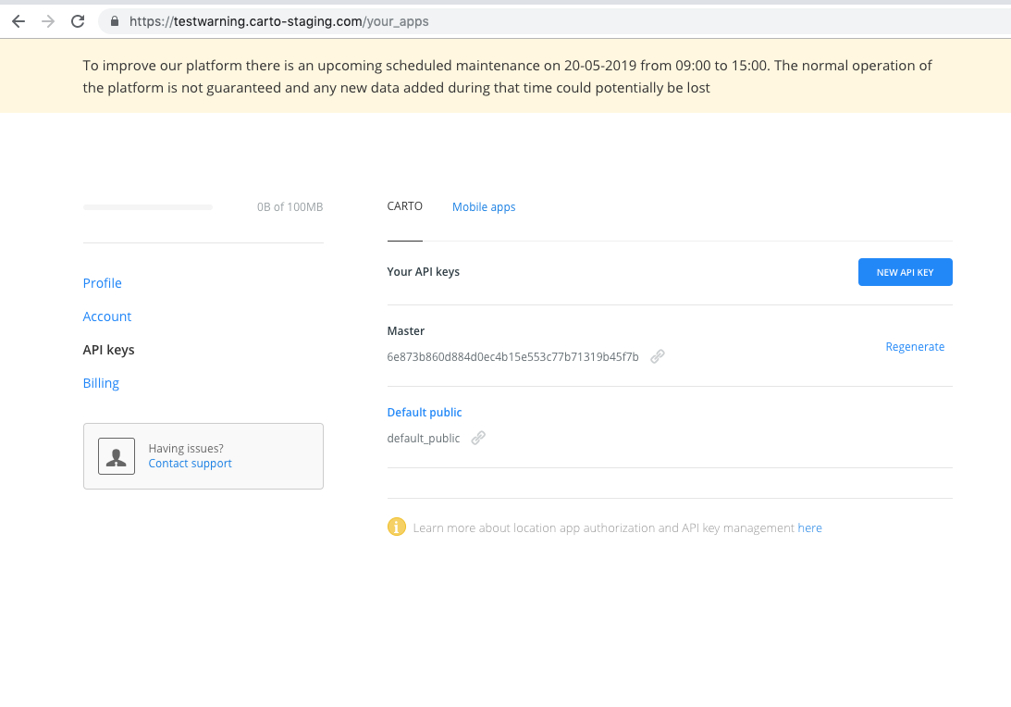Click the browser forward arrow
This screenshot has height=707, width=1011.
point(48,21)
